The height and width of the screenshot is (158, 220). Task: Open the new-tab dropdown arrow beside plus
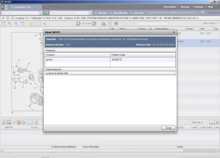click(x=6, y=7)
